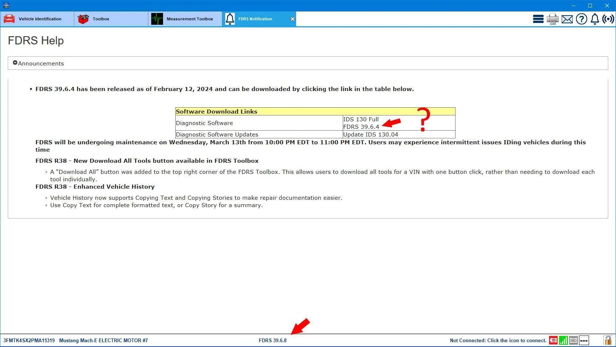Click the FDRS 39.6.4 released announcement line
Screen dimensions: 616x347
(224, 89)
